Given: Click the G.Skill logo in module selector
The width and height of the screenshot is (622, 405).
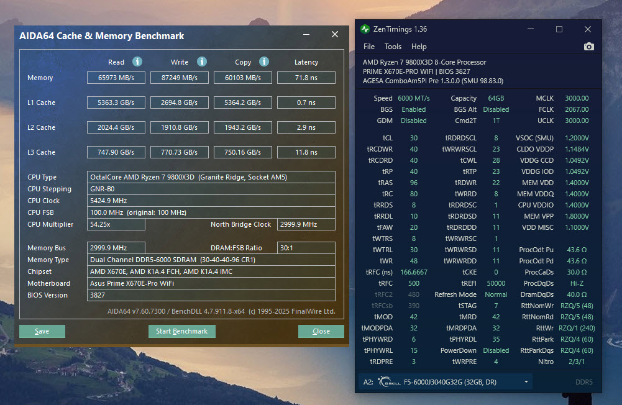Looking at the screenshot, I should (x=389, y=381).
